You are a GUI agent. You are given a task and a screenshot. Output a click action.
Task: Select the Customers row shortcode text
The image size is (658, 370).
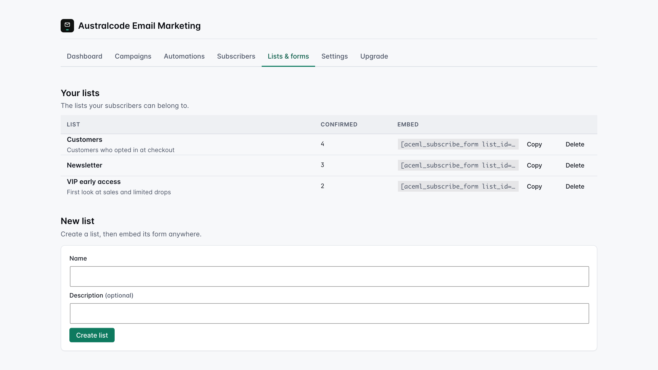[x=458, y=144]
